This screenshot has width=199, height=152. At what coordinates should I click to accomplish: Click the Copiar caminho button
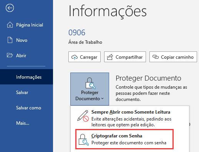point(173,57)
